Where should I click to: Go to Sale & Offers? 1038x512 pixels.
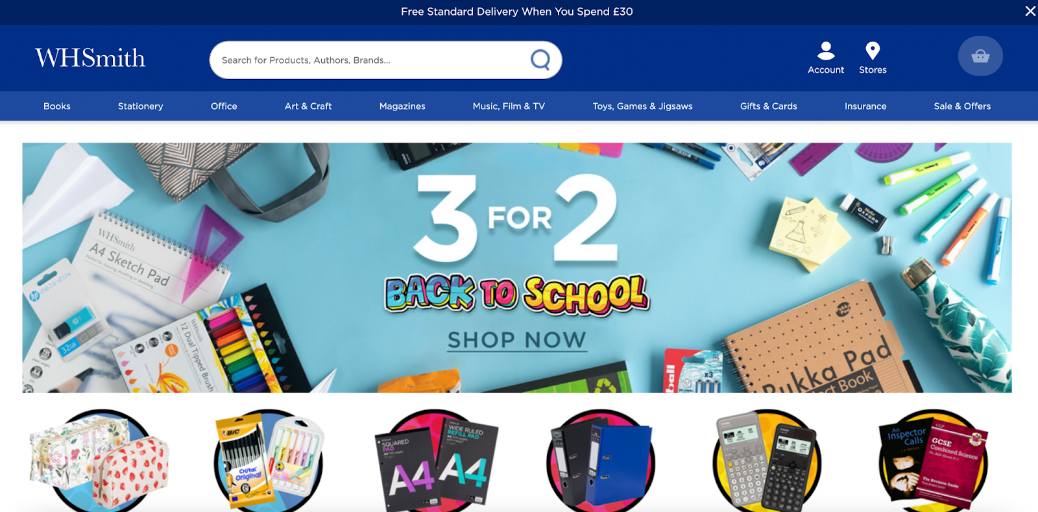pyautogui.click(x=962, y=106)
